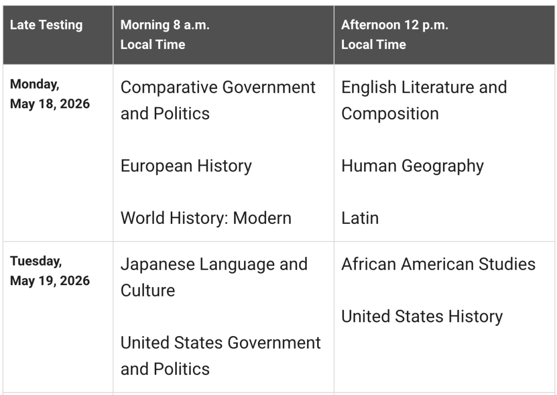Click United States Government and Politics
The image size is (557, 395).
[221, 356]
